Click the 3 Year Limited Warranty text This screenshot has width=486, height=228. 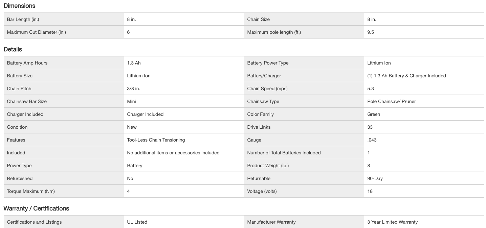click(x=392, y=222)
